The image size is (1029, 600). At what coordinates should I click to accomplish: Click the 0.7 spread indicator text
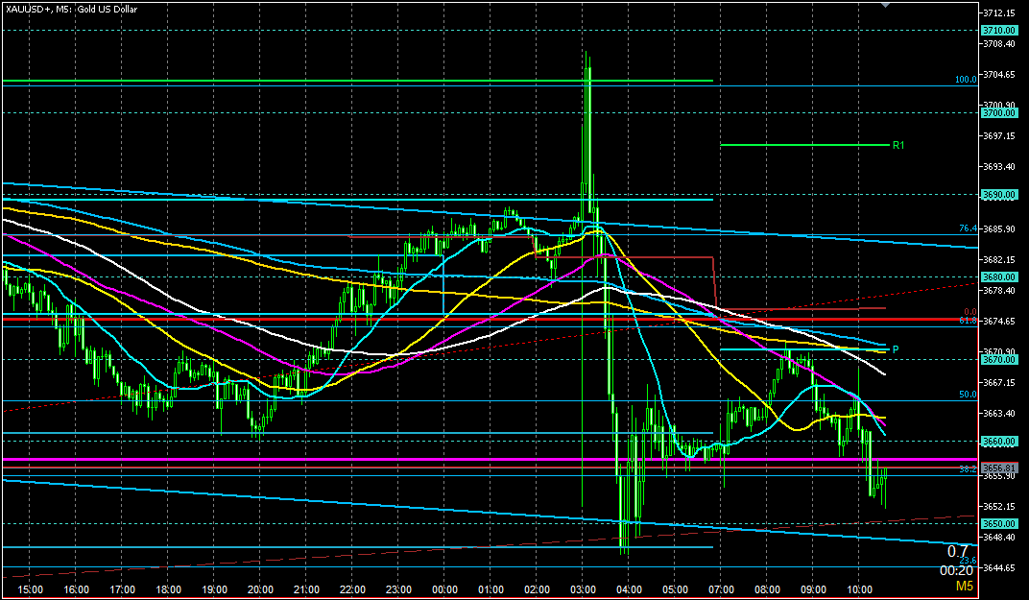(957, 551)
